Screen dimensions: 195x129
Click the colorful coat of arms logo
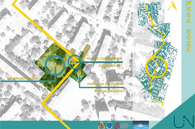(101, 125)
